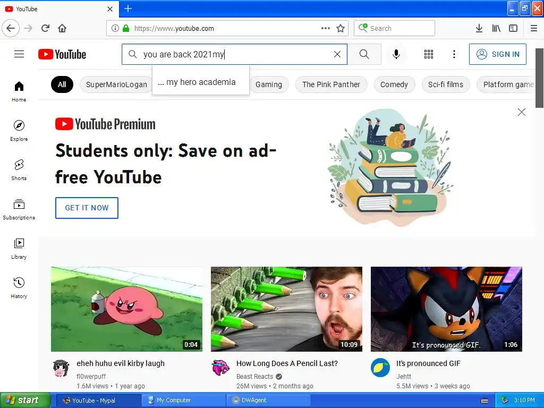
Task: Open YouTube settings three-dot menu
Action: click(454, 54)
